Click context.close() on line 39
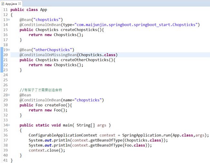Screen dimensions: 210x163 click(x=47, y=150)
